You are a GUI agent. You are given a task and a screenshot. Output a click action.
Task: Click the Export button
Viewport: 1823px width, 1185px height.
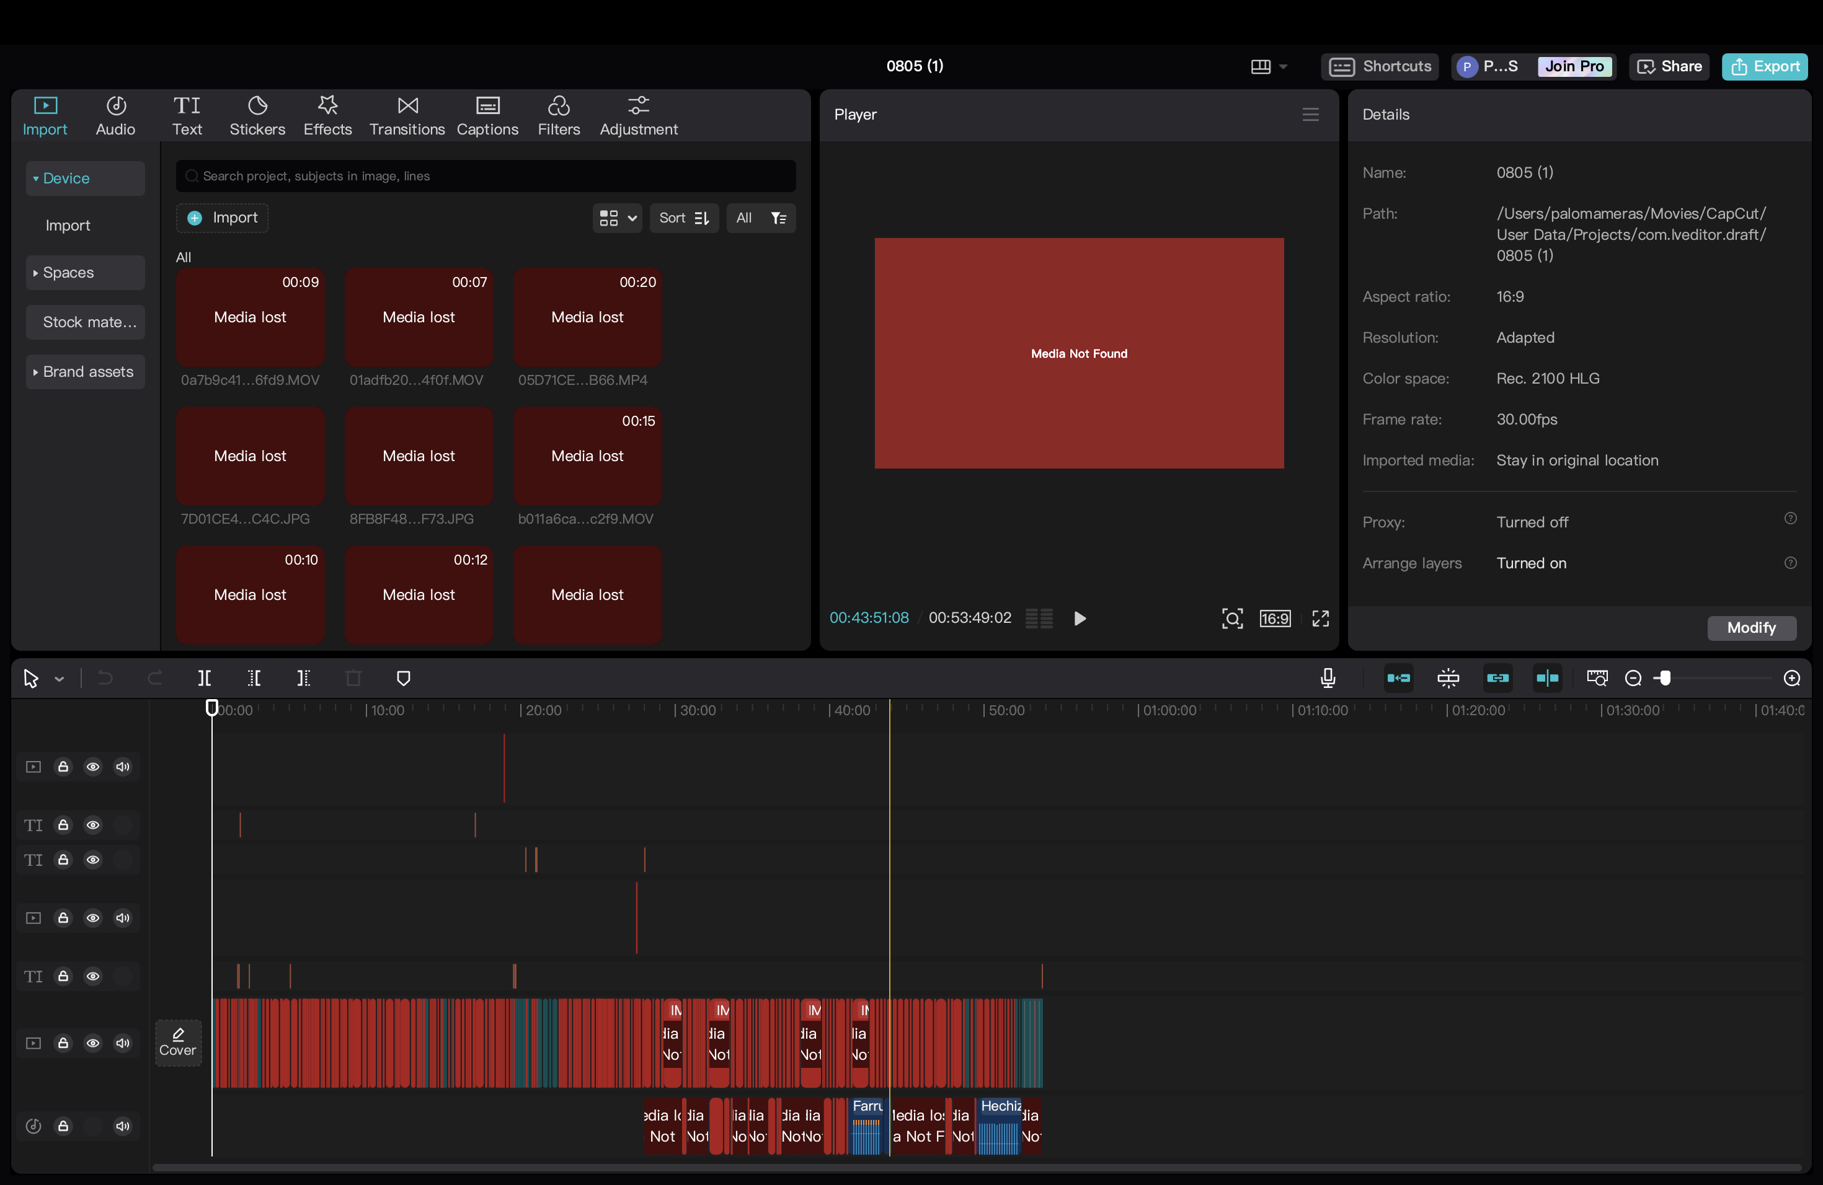1764,66
